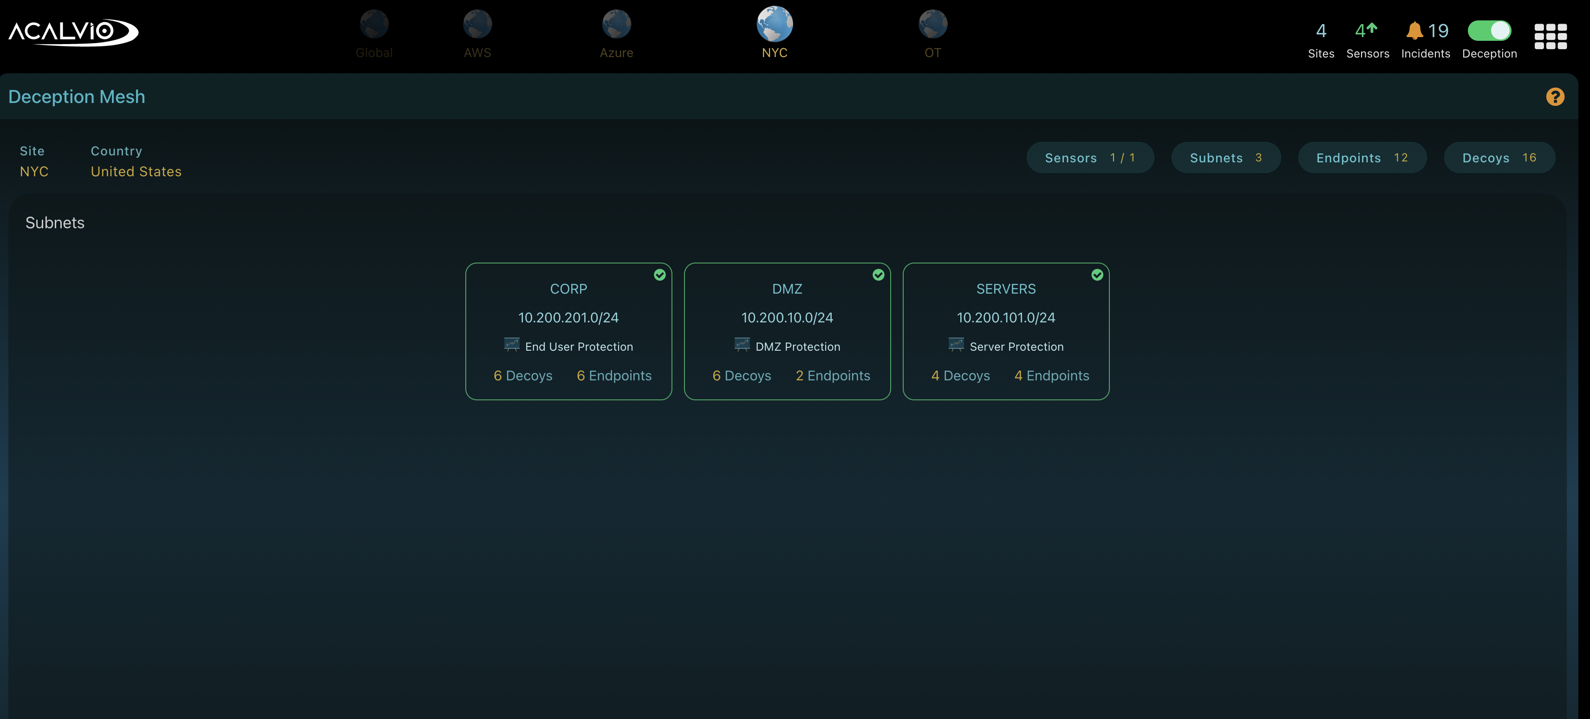
Task: Open the apps grid menu icon
Action: click(x=1551, y=36)
